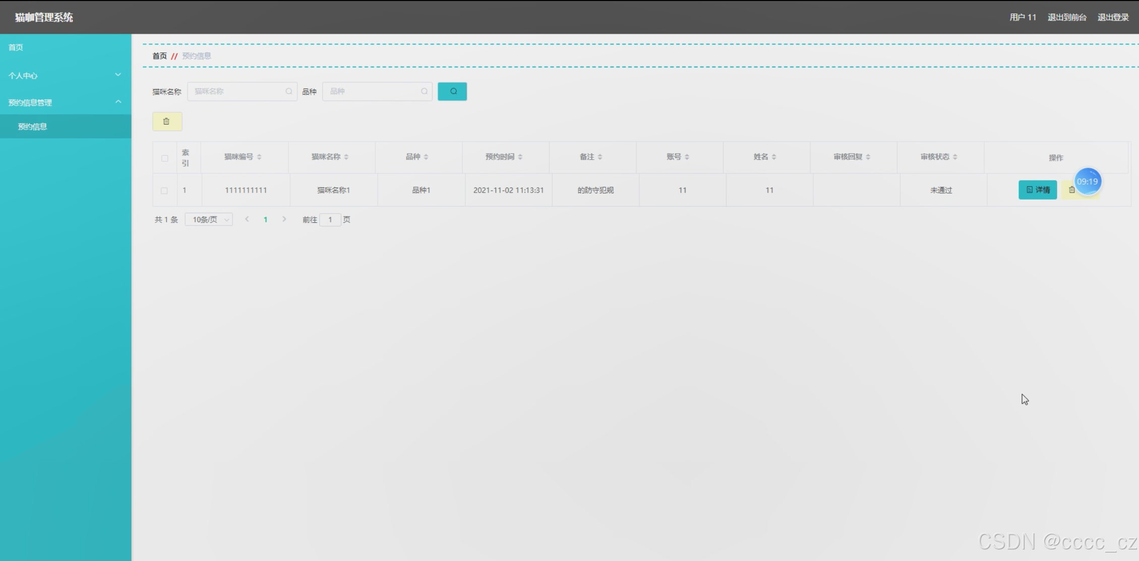Click the 猫咪名称 search input field
The width and height of the screenshot is (1139, 561).
238,91
